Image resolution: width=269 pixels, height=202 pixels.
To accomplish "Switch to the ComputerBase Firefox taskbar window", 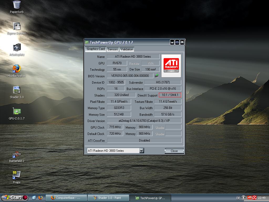I will click(x=66, y=198).
